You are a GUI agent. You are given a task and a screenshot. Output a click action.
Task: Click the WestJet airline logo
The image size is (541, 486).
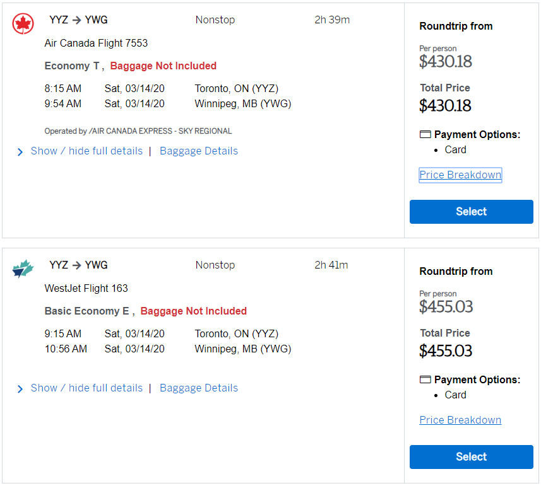coord(23,269)
